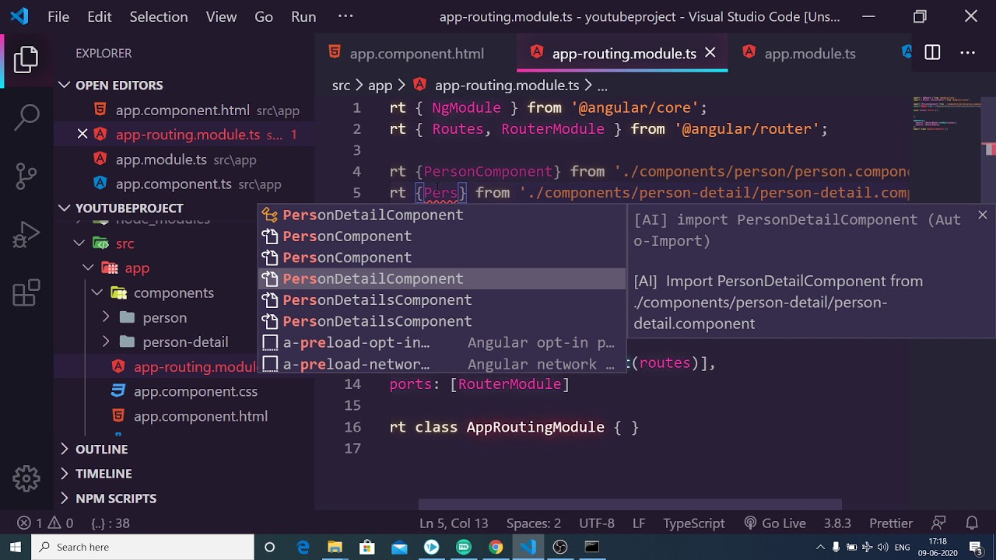Image resolution: width=996 pixels, height=560 pixels.
Task: Switch to the app.component.html tab
Action: click(416, 53)
